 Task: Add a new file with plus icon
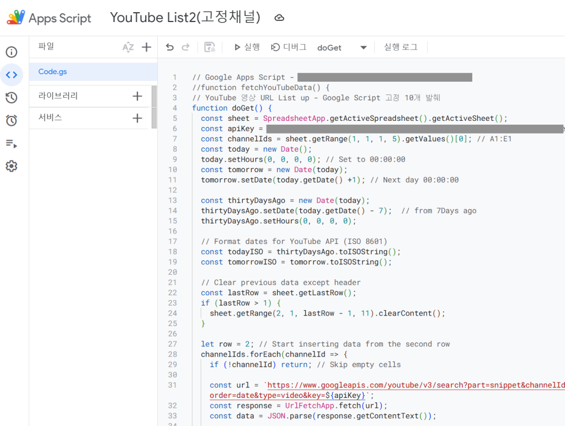tap(146, 47)
